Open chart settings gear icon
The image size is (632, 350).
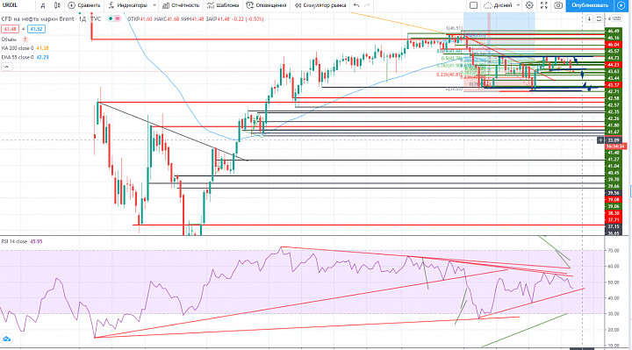point(529,5)
